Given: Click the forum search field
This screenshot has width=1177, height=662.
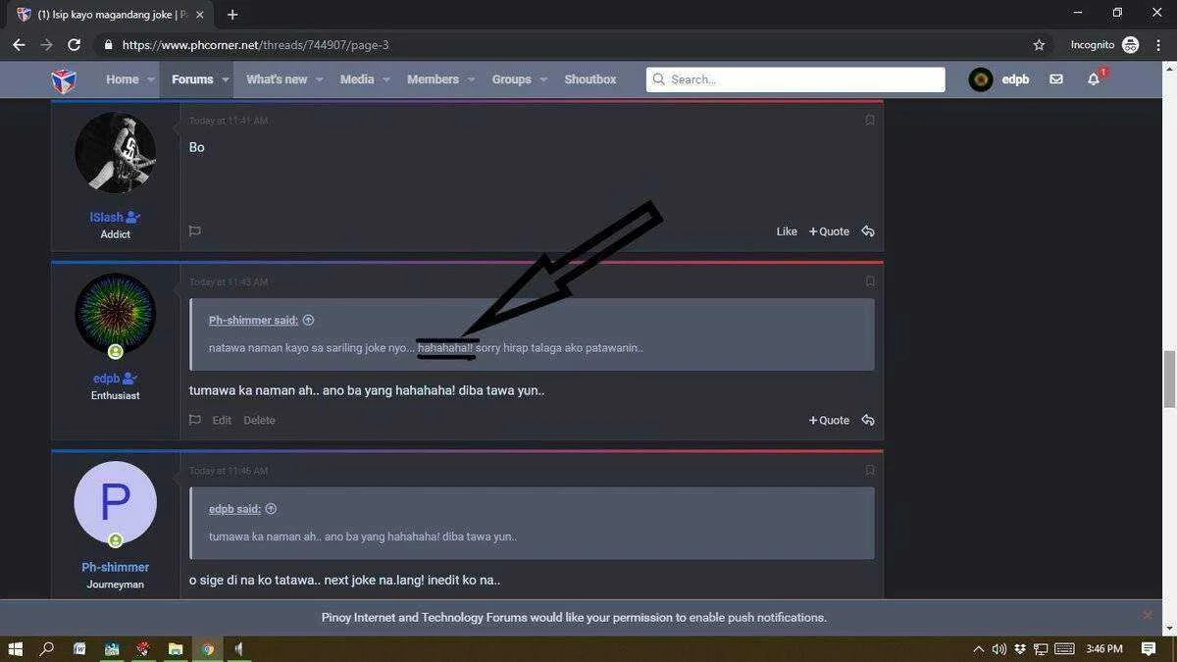Looking at the screenshot, I should [x=795, y=79].
